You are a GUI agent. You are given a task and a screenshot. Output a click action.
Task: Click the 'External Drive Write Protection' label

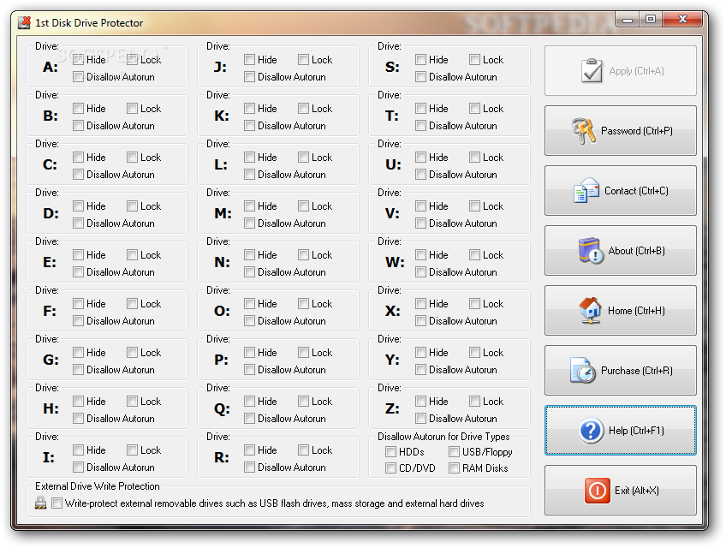tap(98, 486)
